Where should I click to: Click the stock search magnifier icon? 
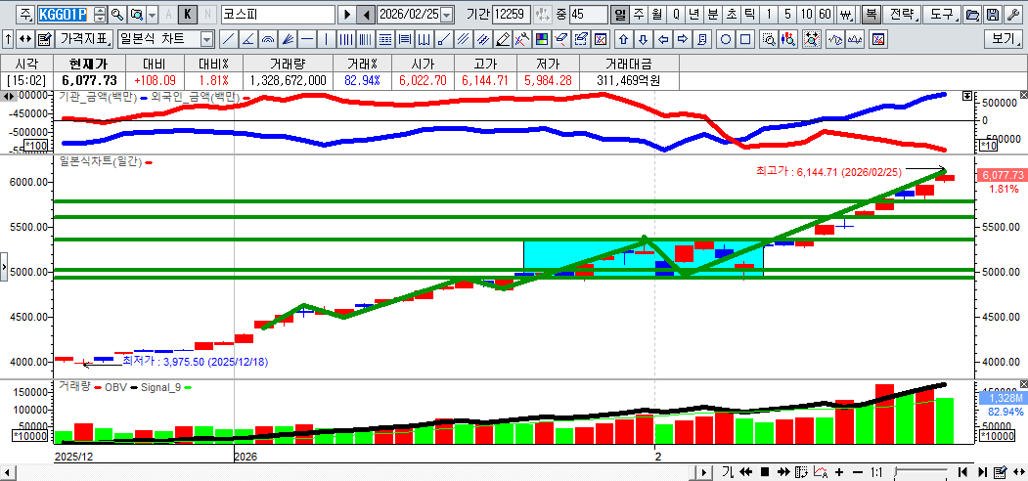[116, 15]
